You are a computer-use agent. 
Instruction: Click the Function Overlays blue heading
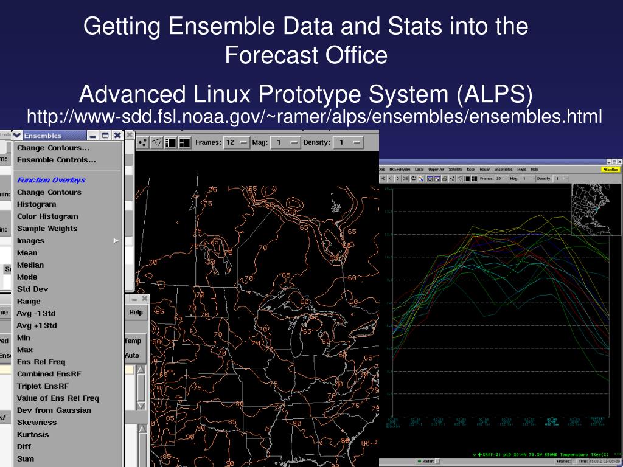click(51, 180)
